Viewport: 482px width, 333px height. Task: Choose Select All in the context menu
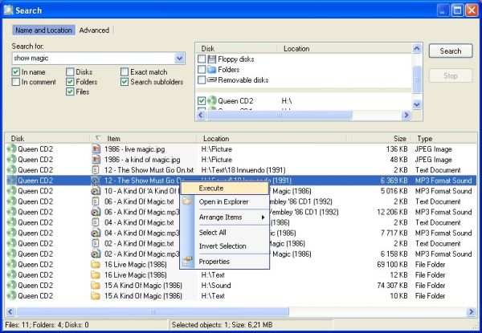225,233
